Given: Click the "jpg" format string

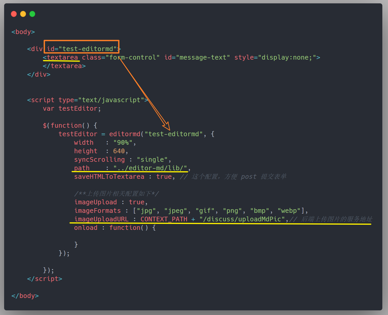Looking at the screenshot, I should click(146, 211).
